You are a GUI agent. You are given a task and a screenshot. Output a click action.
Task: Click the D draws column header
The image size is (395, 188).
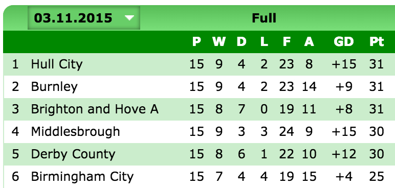(242, 41)
